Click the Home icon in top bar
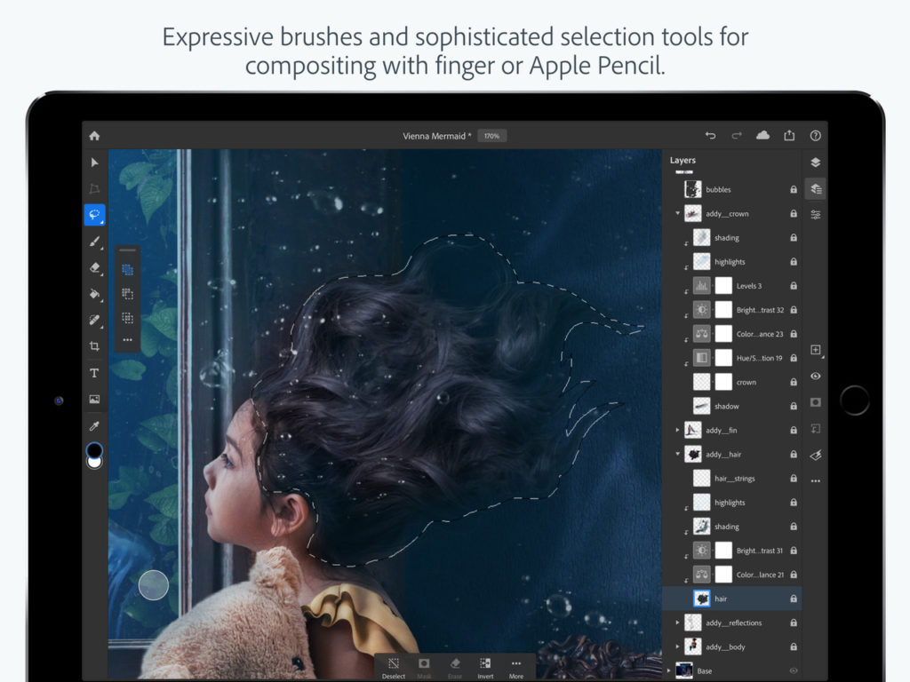Viewport: 910px width, 682px height. coord(95,135)
